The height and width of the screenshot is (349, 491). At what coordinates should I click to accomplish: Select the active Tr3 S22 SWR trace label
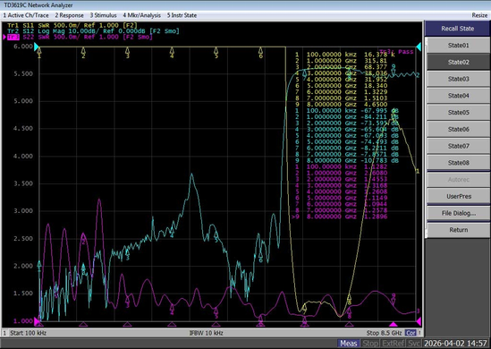[x=80, y=37]
